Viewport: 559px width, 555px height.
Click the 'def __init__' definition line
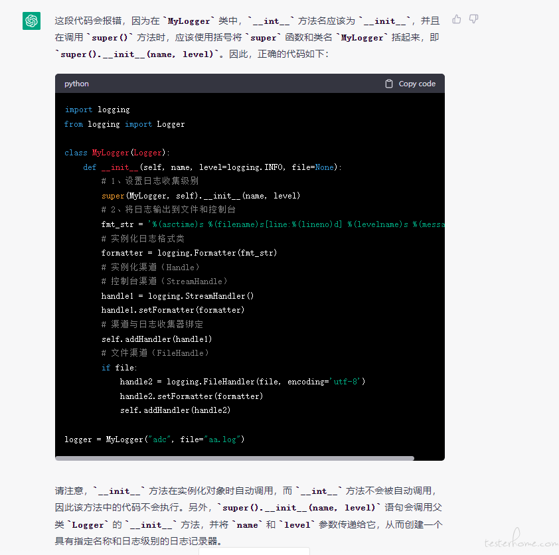(x=212, y=167)
